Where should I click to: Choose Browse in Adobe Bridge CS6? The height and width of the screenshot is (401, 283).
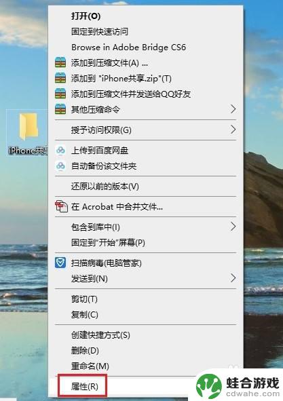[x=128, y=47]
